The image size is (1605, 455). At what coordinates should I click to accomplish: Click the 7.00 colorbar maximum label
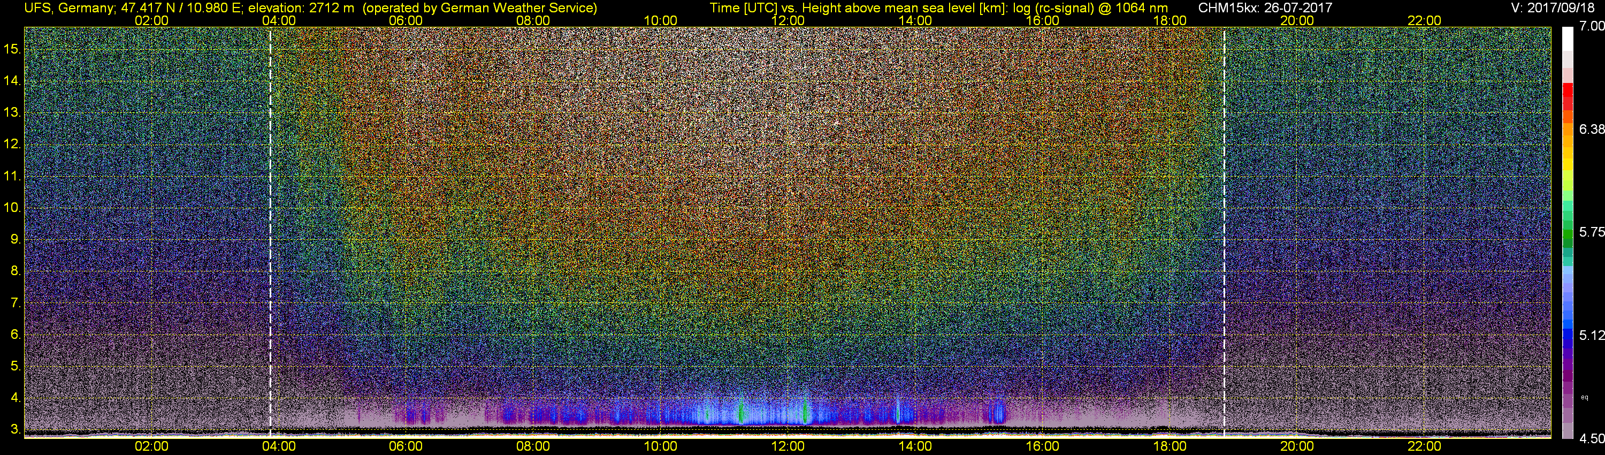click(x=1592, y=26)
